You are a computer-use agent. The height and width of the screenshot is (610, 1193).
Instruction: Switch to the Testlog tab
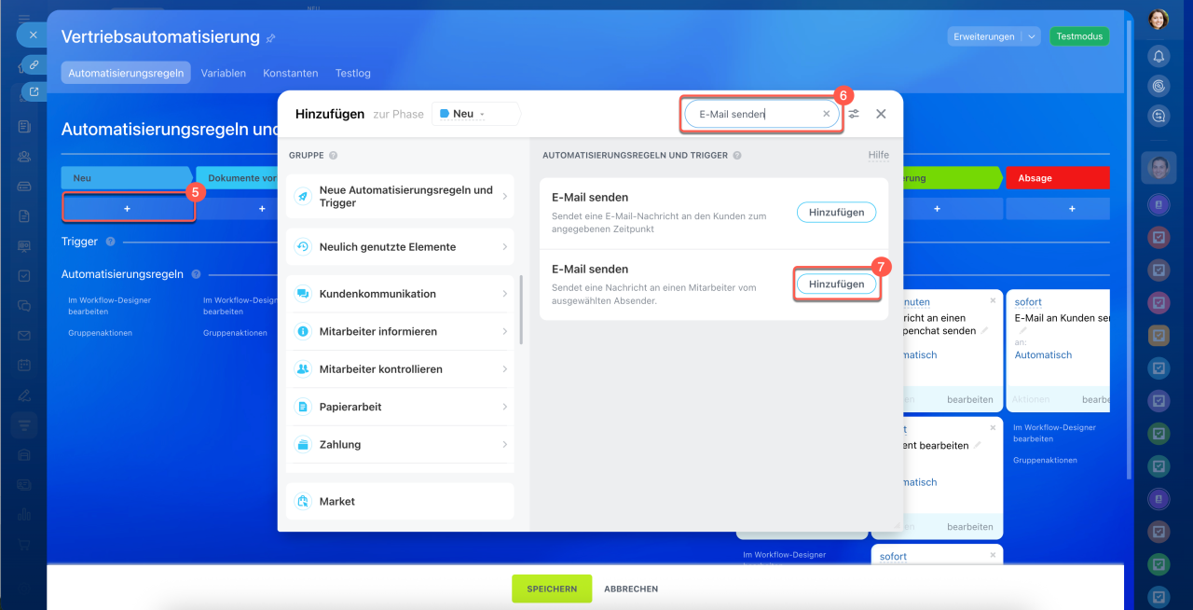tap(352, 73)
